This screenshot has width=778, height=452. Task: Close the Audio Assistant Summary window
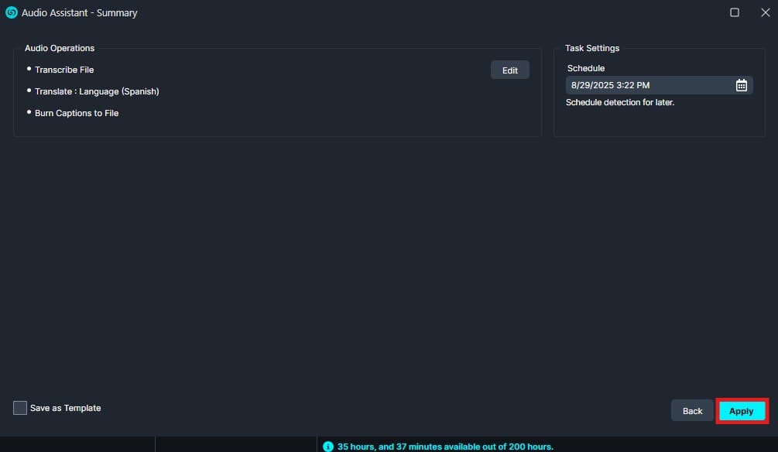(765, 12)
